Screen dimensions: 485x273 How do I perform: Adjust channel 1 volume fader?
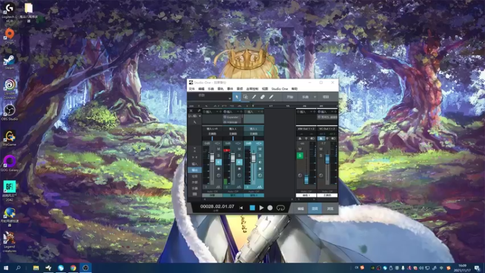coord(212,158)
